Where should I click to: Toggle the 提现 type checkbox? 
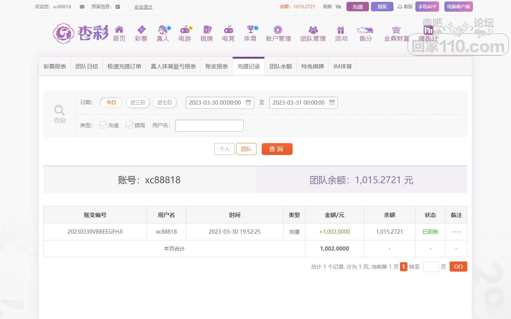129,125
